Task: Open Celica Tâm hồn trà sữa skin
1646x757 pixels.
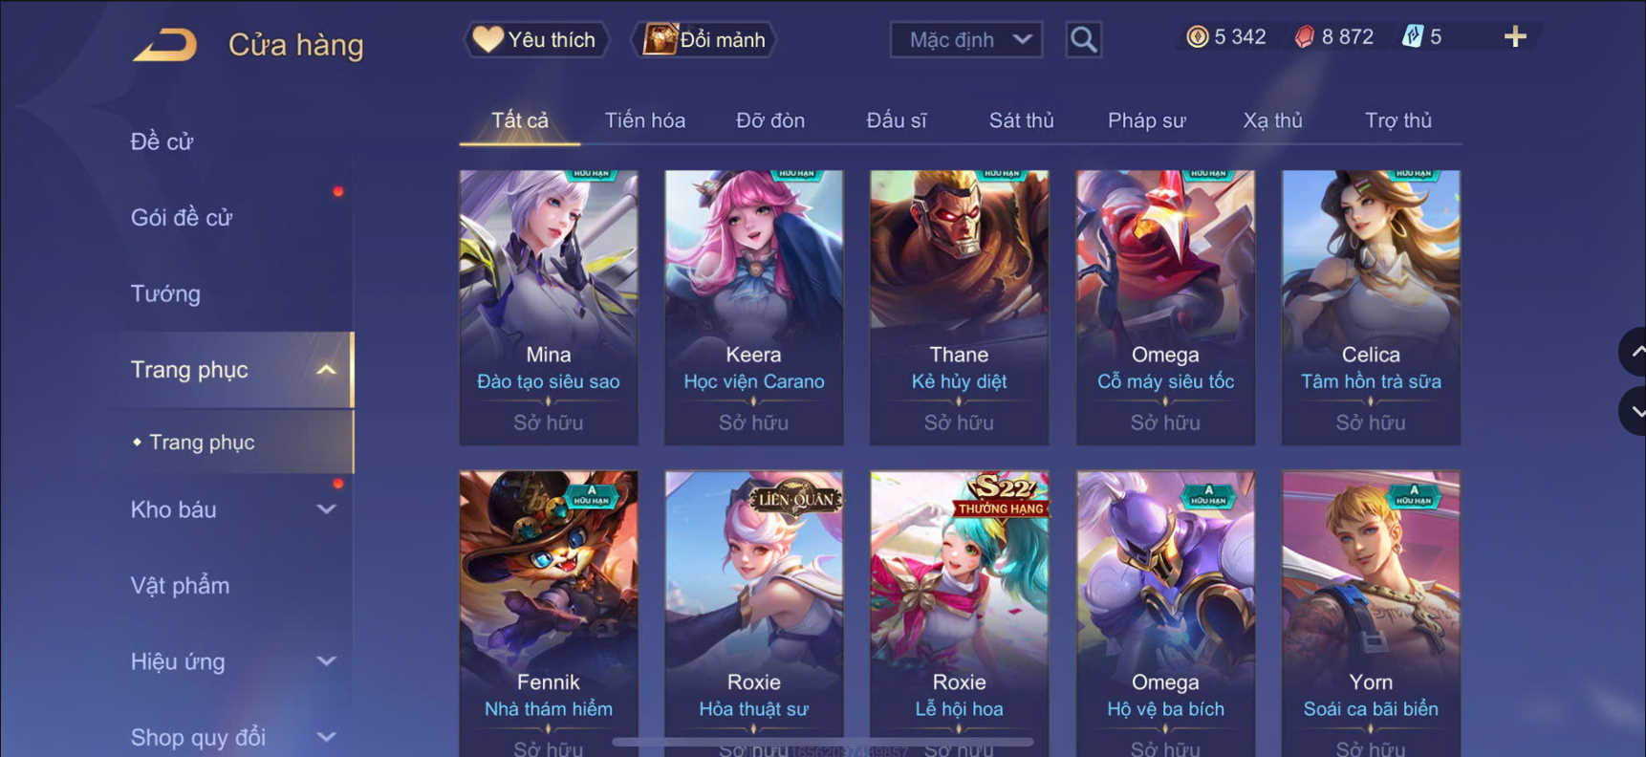Action: (1371, 308)
